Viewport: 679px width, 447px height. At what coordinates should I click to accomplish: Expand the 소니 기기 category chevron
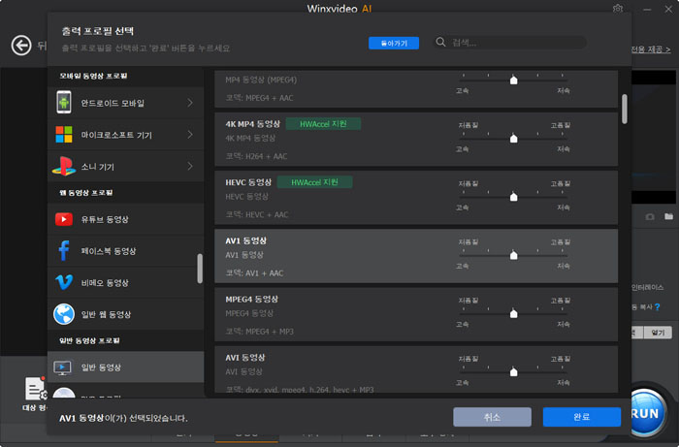click(x=189, y=168)
